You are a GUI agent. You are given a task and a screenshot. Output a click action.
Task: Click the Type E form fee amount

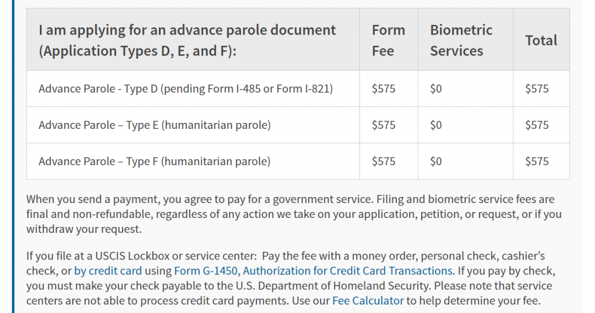[x=383, y=125]
